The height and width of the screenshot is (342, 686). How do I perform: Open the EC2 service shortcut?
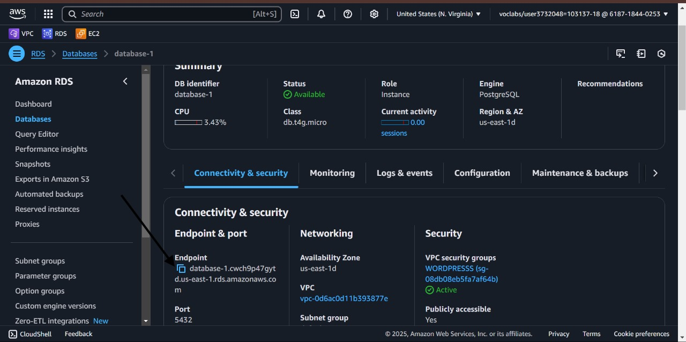(88, 34)
